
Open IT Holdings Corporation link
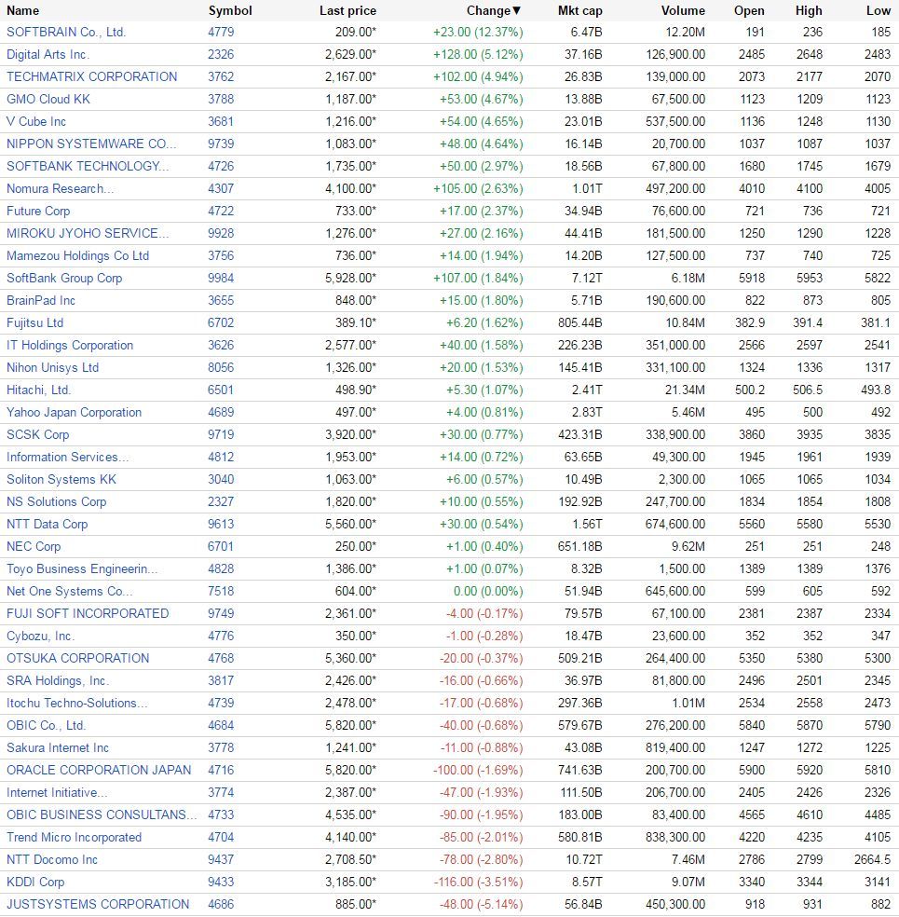tap(70, 345)
